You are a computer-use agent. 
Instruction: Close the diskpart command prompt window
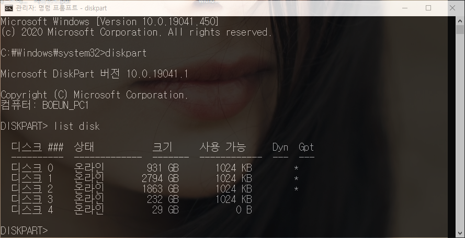pyautogui.click(x=452, y=8)
